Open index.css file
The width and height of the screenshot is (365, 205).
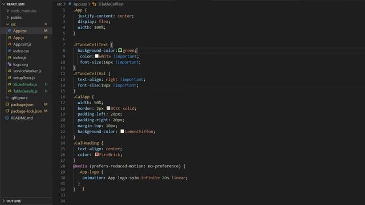pyautogui.click(x=21, y=51)
